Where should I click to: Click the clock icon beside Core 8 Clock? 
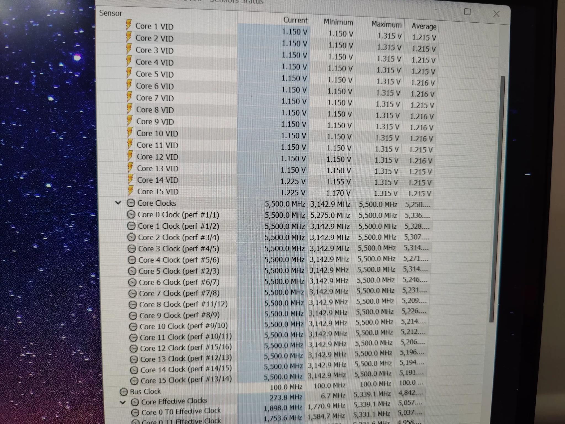click(x=133, y=304)
